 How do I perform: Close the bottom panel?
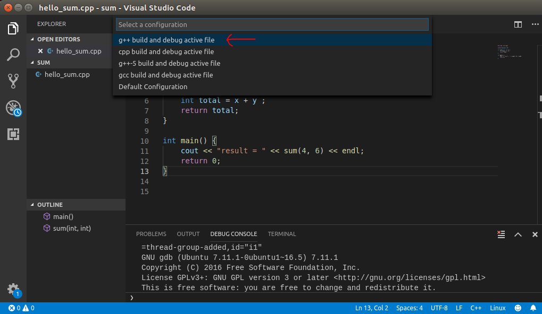coord(535,234)
